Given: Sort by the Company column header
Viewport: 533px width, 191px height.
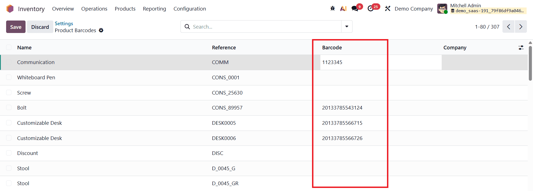Looking at the screenshot, I should click(455, 47).
